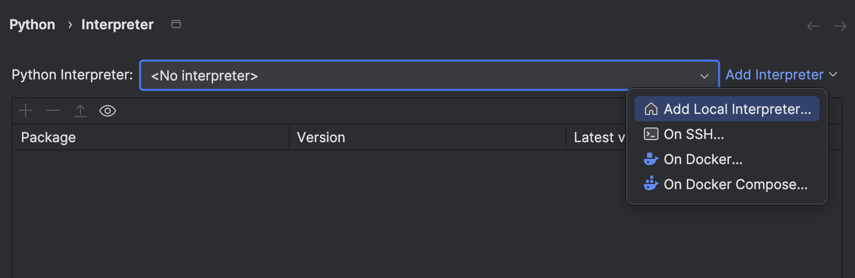The image size is (855, 278).
Task: Click the back navigation arrow
Action: (813, 26)
